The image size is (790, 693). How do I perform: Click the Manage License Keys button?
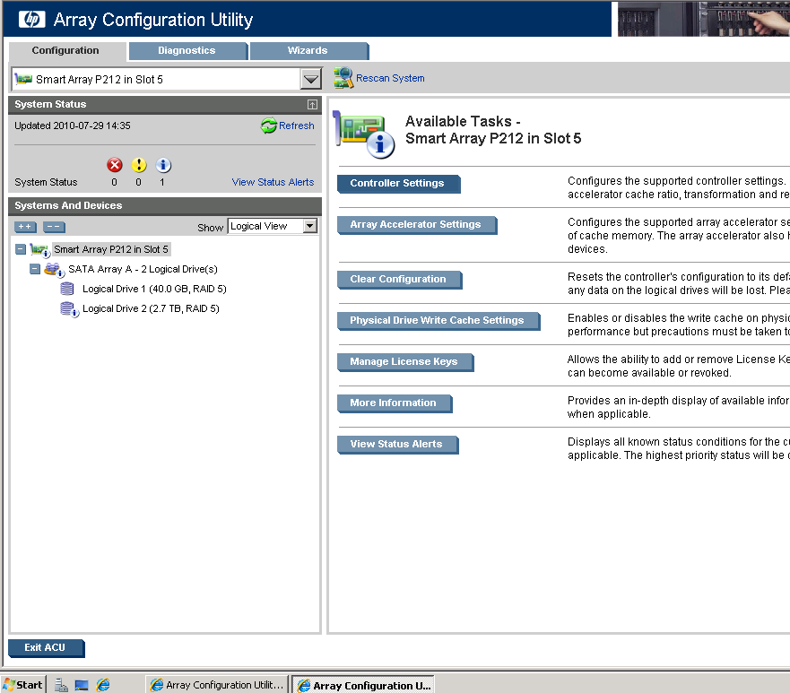404,362
